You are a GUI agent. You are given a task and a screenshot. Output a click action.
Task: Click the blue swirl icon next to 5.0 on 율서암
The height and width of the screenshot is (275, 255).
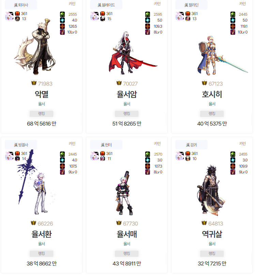click(x=148, y=20)
